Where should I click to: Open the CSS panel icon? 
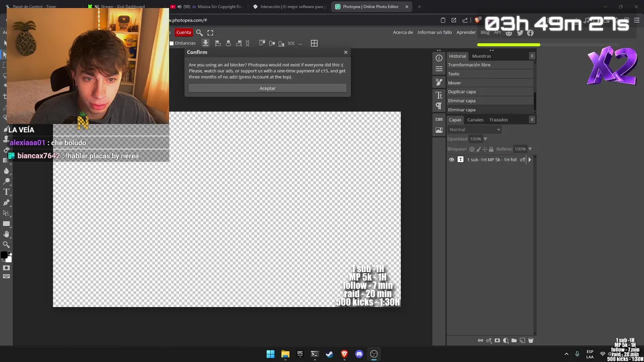pos(439,119)
